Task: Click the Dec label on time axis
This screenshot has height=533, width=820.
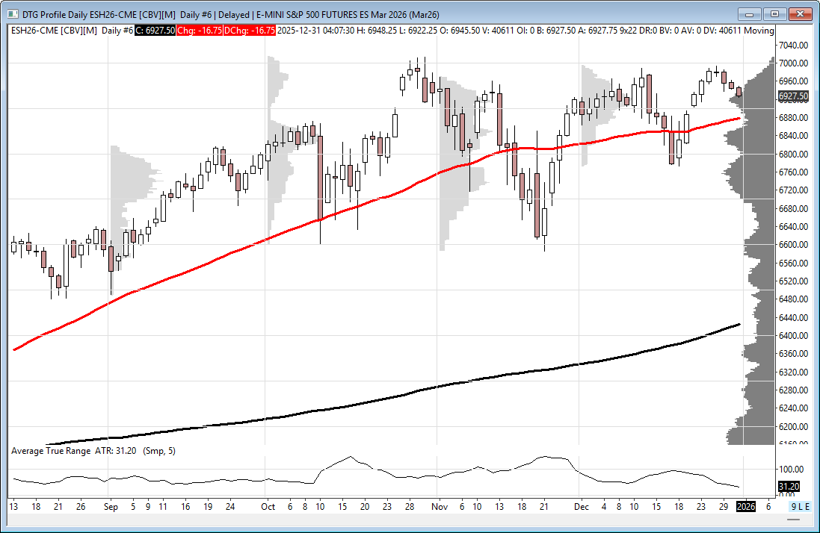Action: 581,506
